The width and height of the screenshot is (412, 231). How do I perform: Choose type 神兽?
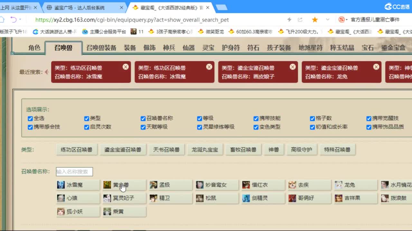tap(274, 150)
